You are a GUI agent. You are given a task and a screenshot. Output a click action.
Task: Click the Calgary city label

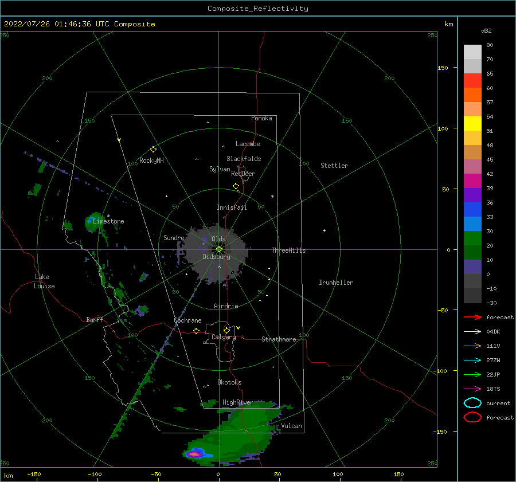224,337
